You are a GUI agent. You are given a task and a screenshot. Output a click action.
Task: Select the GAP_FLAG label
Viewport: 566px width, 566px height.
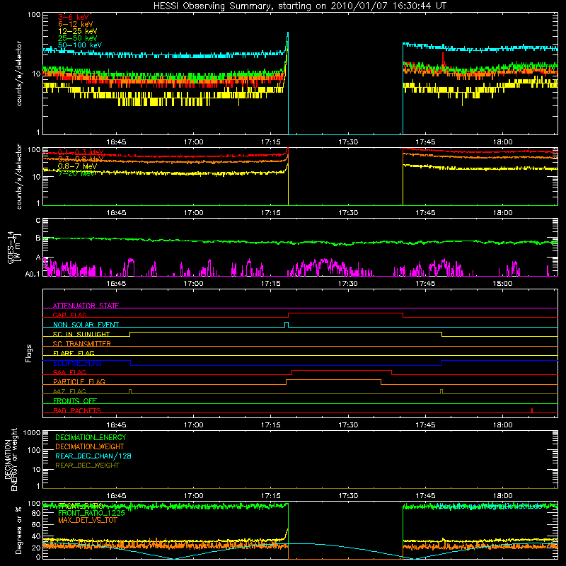click(69, 315)
